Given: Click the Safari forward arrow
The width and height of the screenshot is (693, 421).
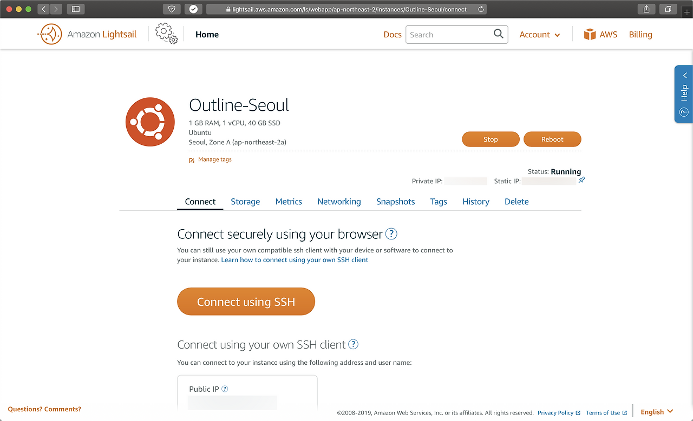Looking at the screenshot, I should click(x=56, y=9).
